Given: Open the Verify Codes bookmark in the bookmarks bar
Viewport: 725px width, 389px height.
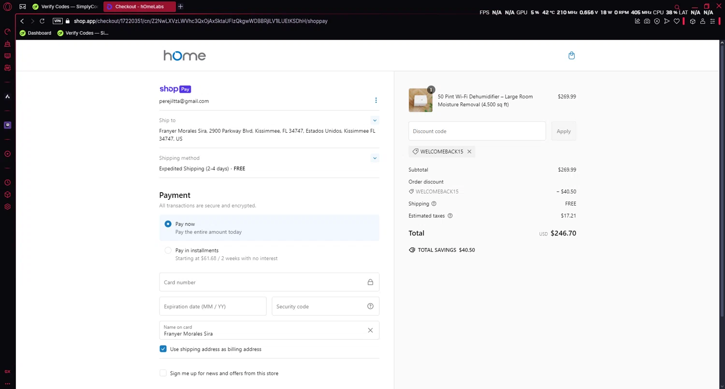Looking at the screenshot, I should [x=83, y=33].
